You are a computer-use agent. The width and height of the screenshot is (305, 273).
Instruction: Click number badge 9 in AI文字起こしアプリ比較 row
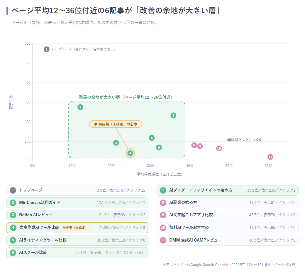163,215
